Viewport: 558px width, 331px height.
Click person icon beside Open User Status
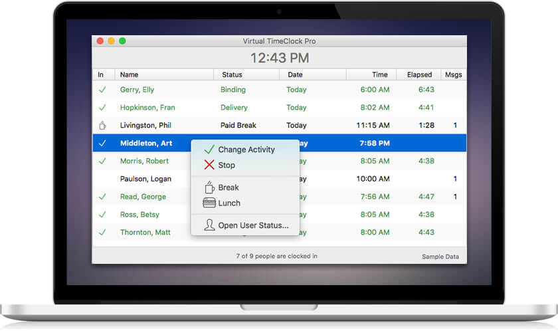pyautogui.click(x=209, y=225)
